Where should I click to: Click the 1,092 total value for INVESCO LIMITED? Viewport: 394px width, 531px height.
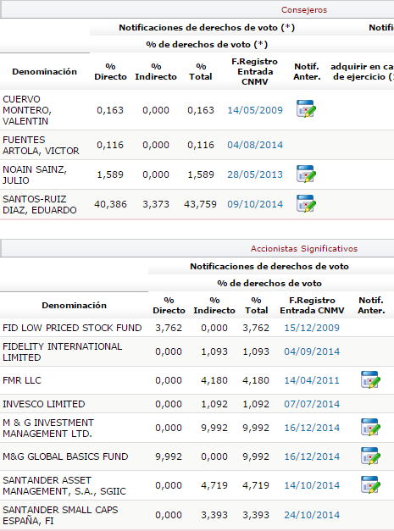coord(256,404)
